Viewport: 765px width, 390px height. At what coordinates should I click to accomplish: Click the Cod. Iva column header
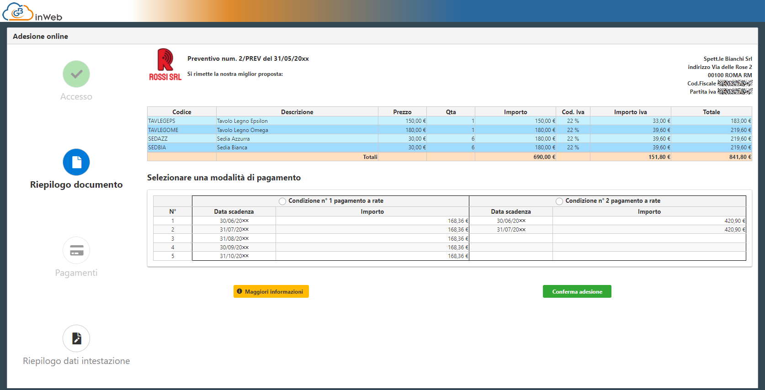(573, 112)
